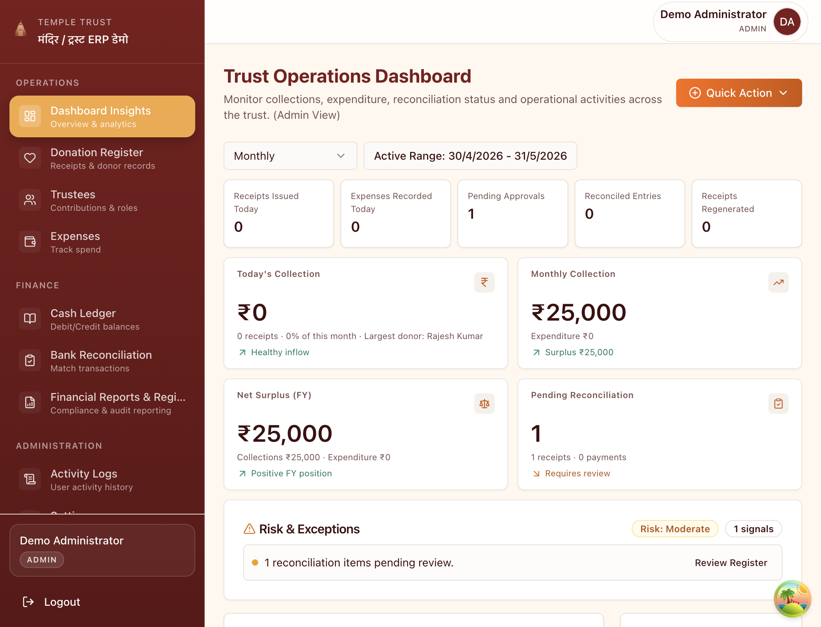Open Cash Ledger from Finance
This screenshot has width=821, height=627.
(x=102, y=319)
